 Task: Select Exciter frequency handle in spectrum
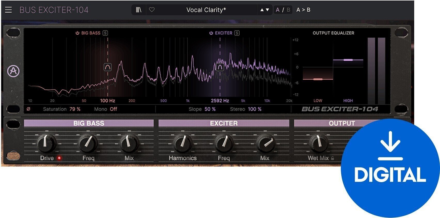click(x=220, y=67)
